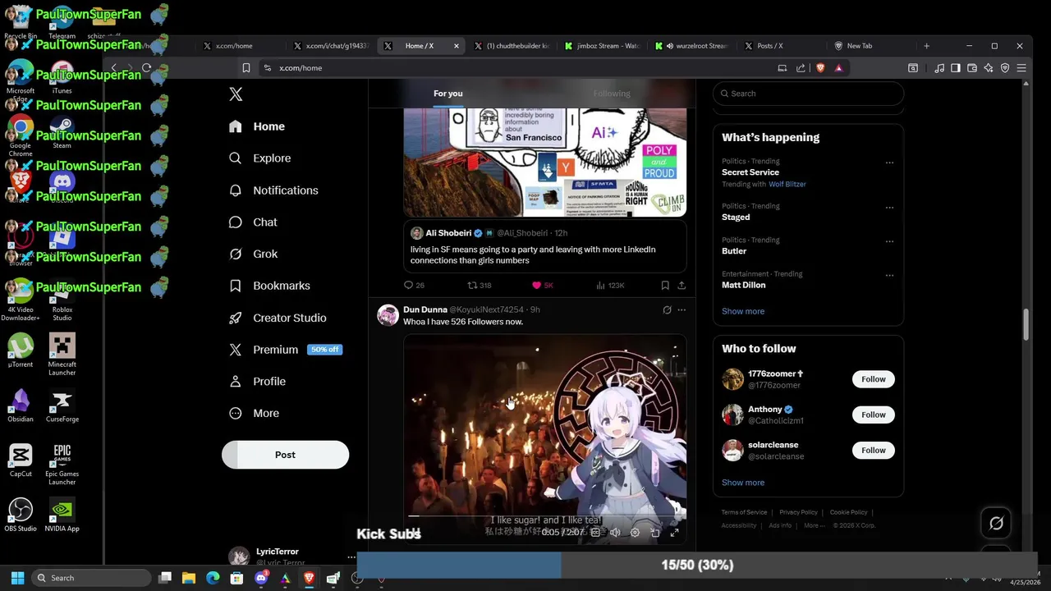
Task: Open more options for Matt Dillon trend
Action: [889, 275]
